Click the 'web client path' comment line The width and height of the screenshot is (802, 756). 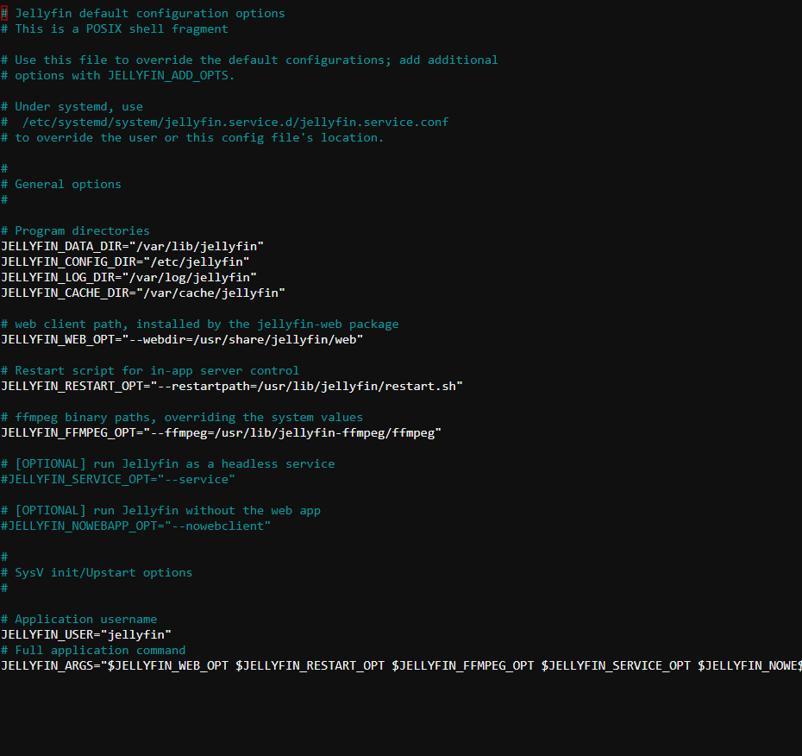[200, 324]
